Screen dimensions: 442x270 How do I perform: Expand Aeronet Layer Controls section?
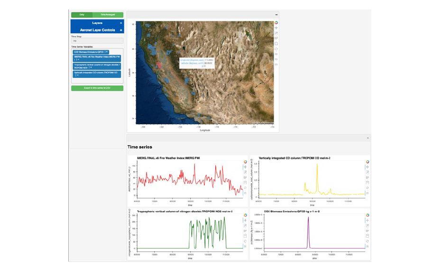coord(120,30)
